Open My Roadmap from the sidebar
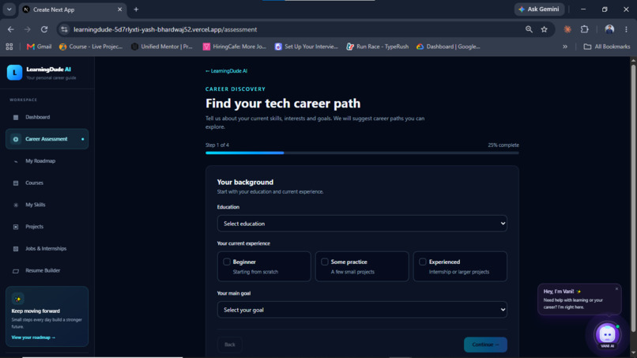637x358 pixels. 47,161
